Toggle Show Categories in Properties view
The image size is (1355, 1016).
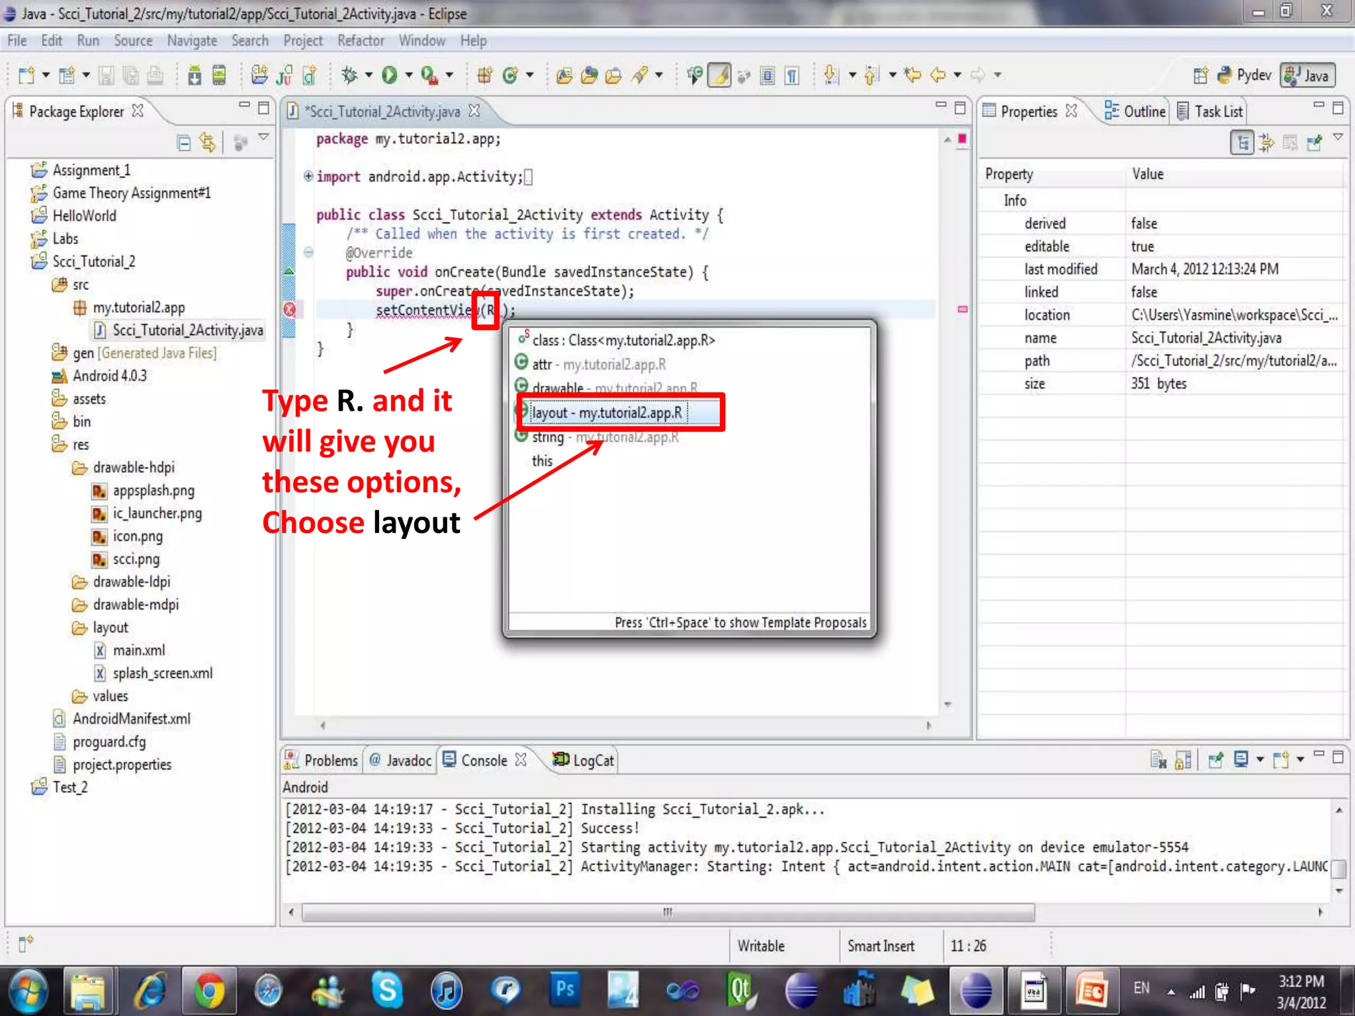1242,142
